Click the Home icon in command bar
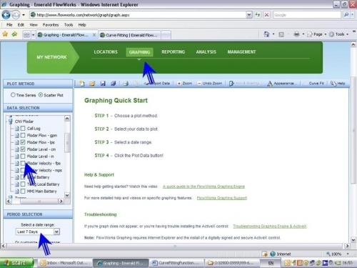The width and height of the screenshot is (357, 268). click(x=266, y=34)
